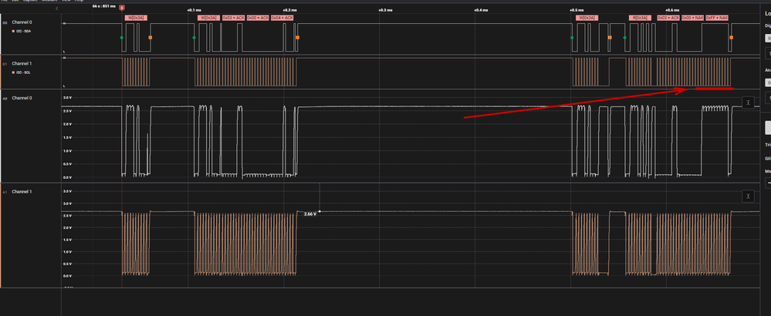This screenshot has width=771, height=316.
Task: Collapse the channel sidebar with the chevron arrow
Action: pyautogui.click(x=56, y=8)
